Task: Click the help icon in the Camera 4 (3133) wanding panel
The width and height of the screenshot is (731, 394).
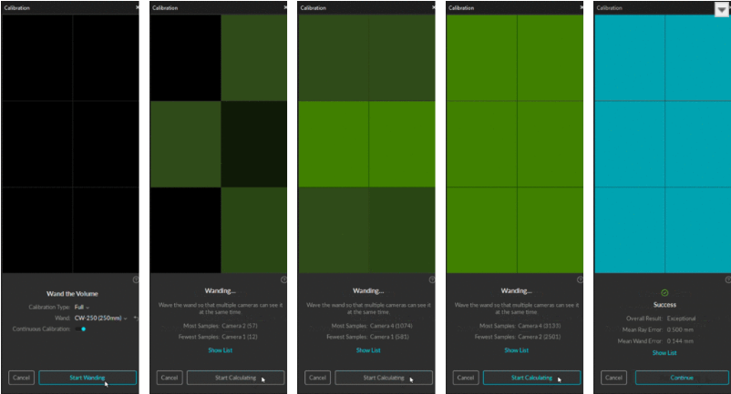Action: tap(581, 279)
